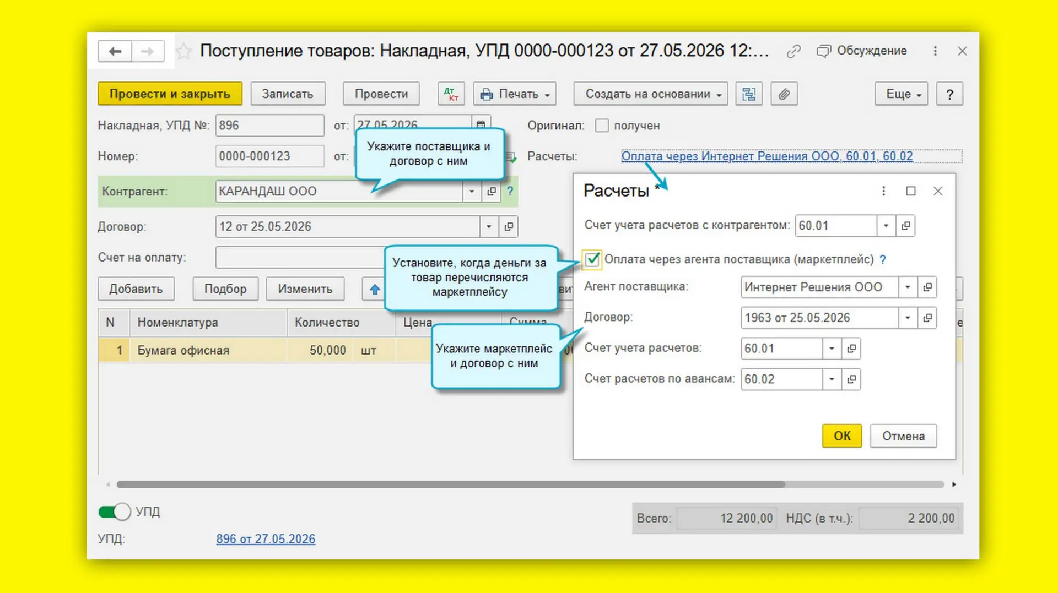Open calendar picker for invoice date
This screenshot has height=593, width=1058.
pyautogui.click(x=481, y=124)
